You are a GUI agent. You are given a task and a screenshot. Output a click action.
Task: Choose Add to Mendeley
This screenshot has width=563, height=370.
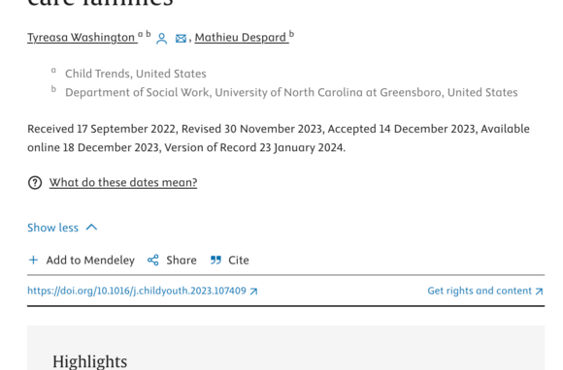(90, 260)
